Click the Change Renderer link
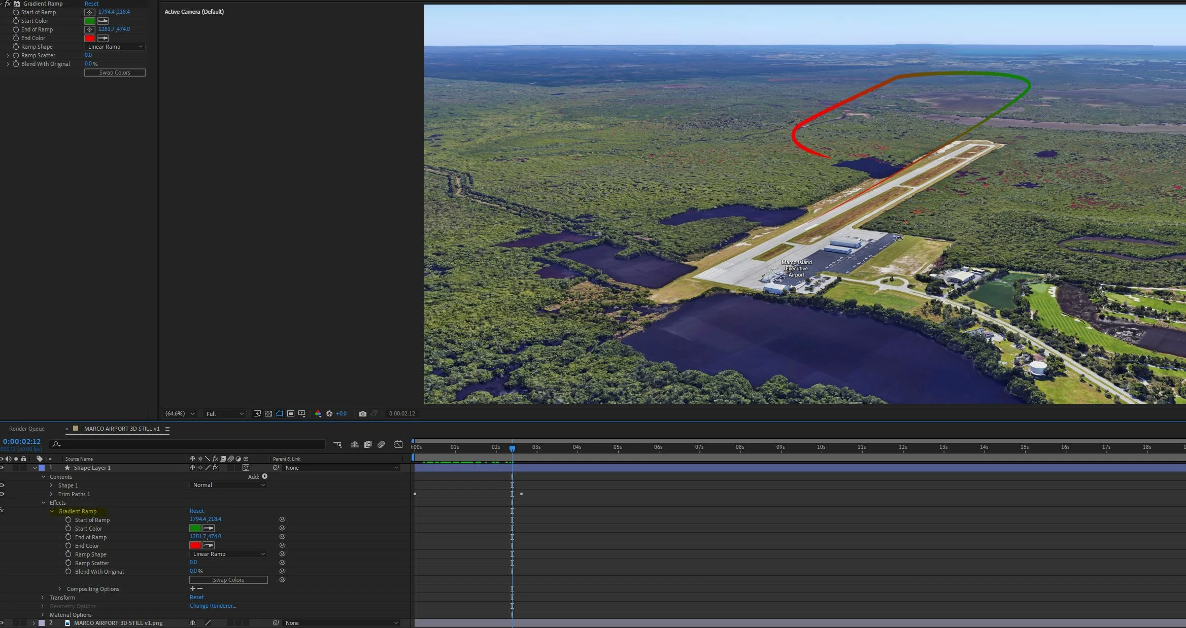Image resolution: width=1186 pixels, height=628 pixels. coord(213,606)
